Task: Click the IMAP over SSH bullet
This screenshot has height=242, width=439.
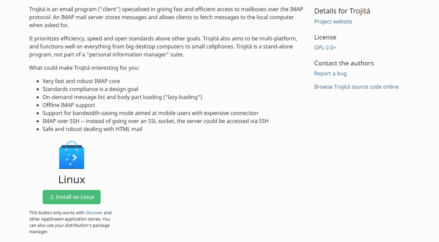Action: [x=155, y=121]
